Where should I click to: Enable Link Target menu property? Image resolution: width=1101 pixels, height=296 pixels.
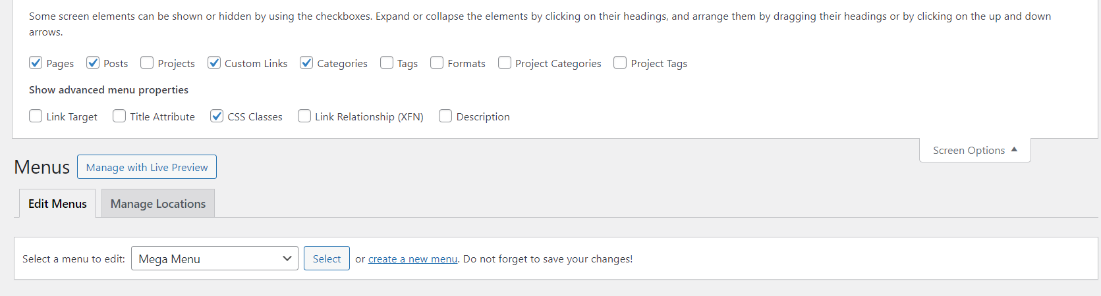(36, 116)
